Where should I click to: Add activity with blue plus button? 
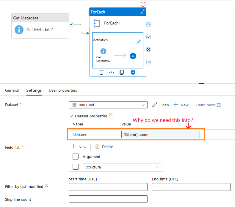[x=133, y=56]
